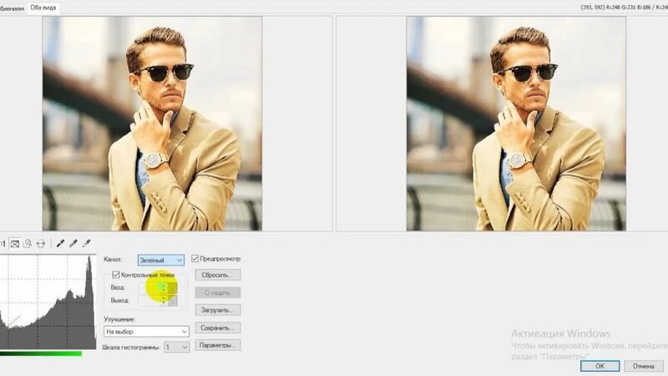Open the Улучшение dropdown showing На выбор
The image size is (668, 376).
146,331
